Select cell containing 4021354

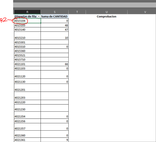pyautogui.click(x=27, y=115)
